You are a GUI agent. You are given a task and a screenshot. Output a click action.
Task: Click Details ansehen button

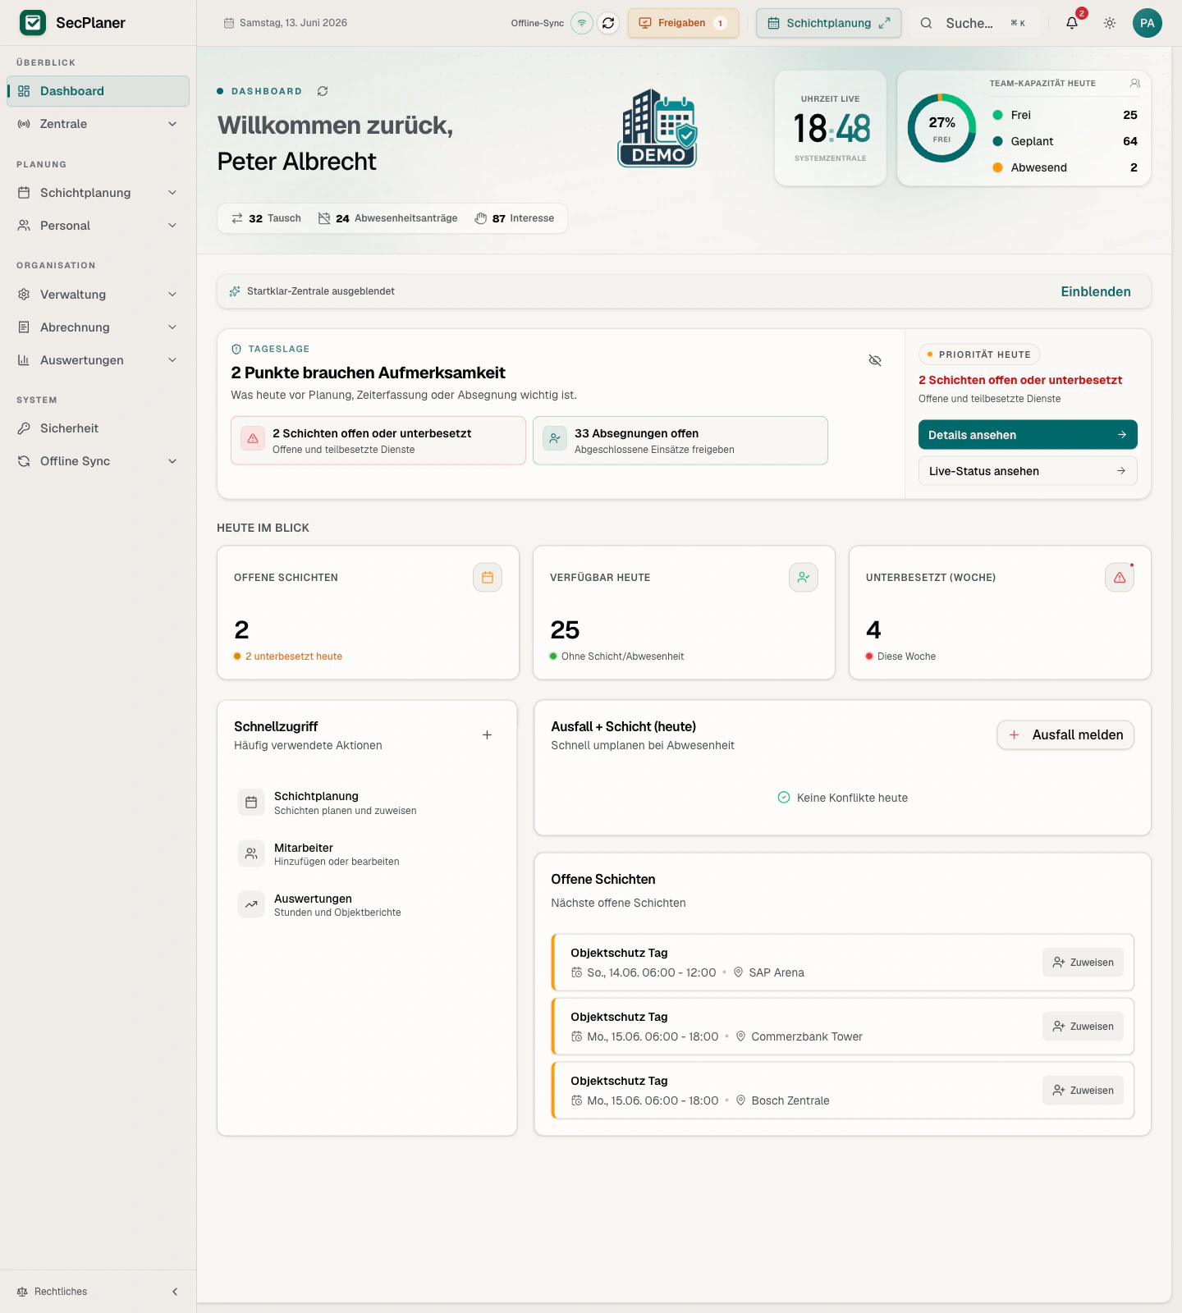[x=1028, y=435]
